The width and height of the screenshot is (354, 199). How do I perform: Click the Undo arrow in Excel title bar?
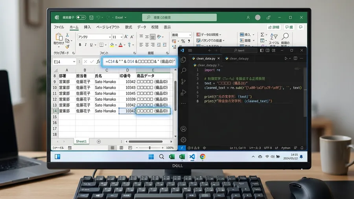pos(98,17)
